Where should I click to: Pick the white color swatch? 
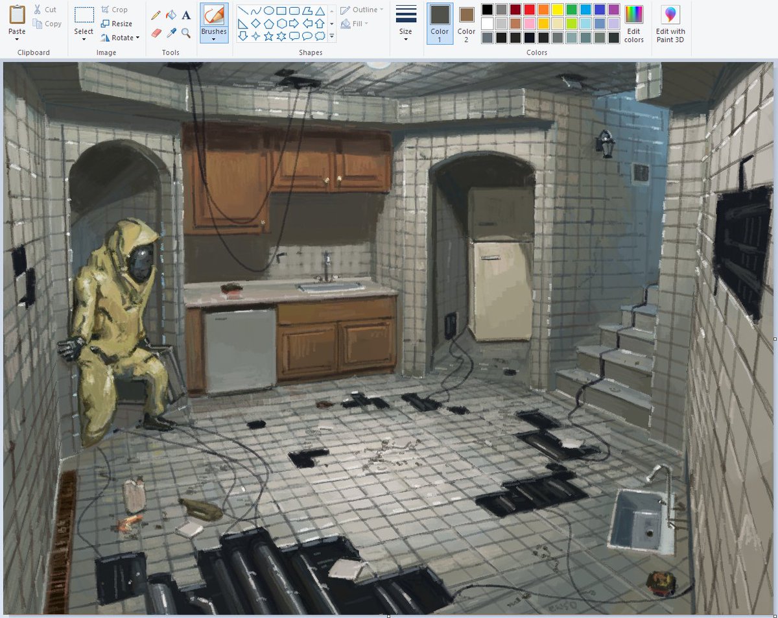tap(487, 23)
